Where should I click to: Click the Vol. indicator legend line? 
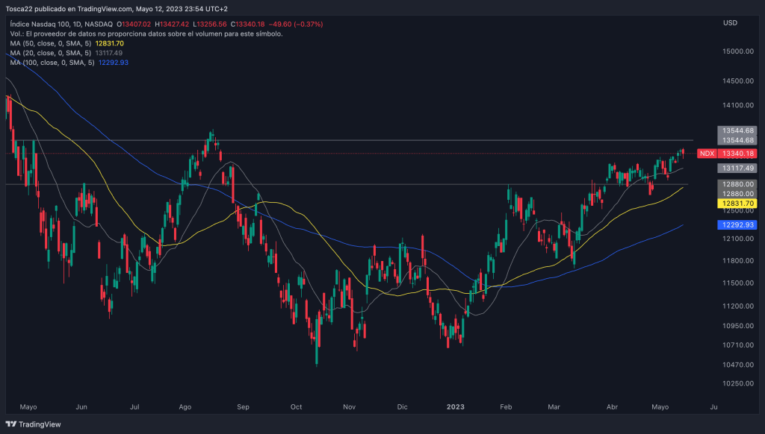[x=146, y=34]
